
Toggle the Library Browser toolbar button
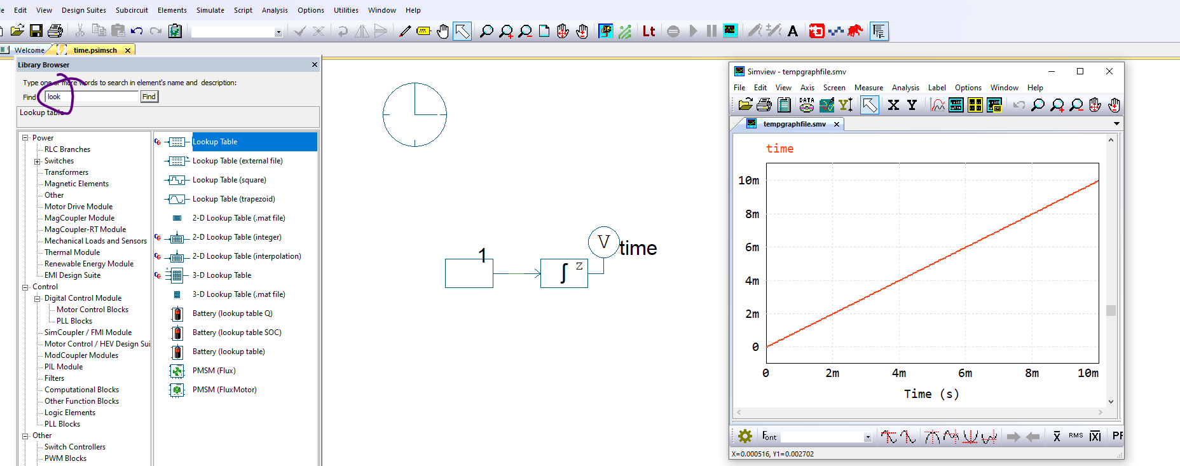click(879, 31)
